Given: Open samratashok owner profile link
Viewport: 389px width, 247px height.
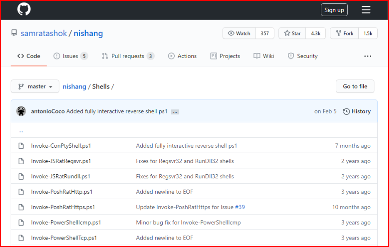Looking at the screenshot, I should click(x=44, y=33).
